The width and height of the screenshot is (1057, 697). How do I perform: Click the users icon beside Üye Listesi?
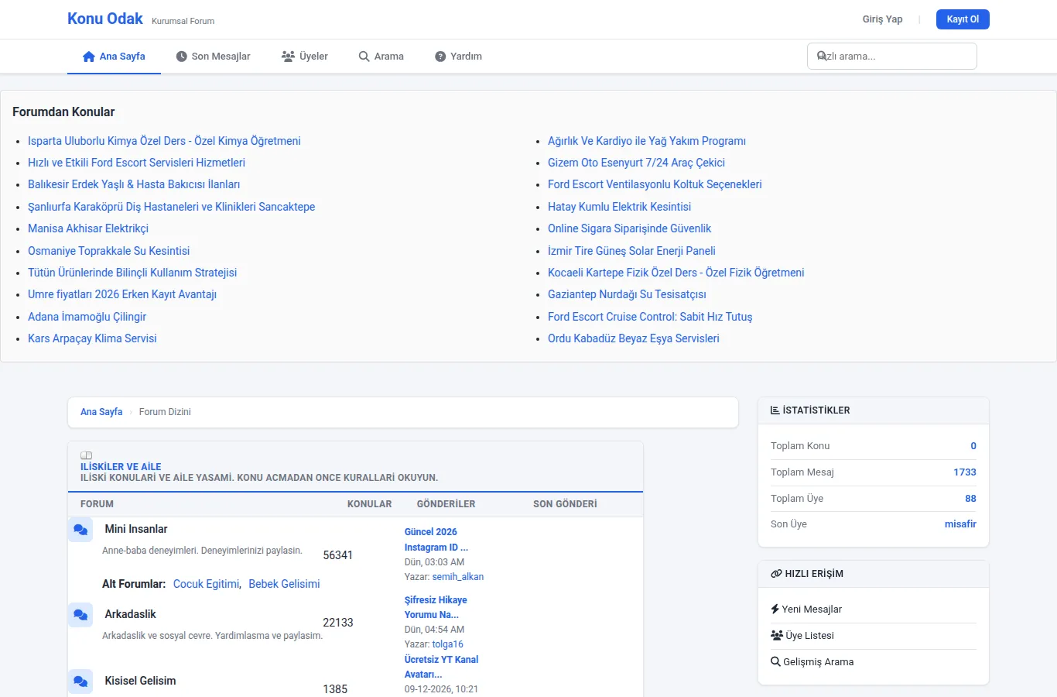click(x=777, y=636)
